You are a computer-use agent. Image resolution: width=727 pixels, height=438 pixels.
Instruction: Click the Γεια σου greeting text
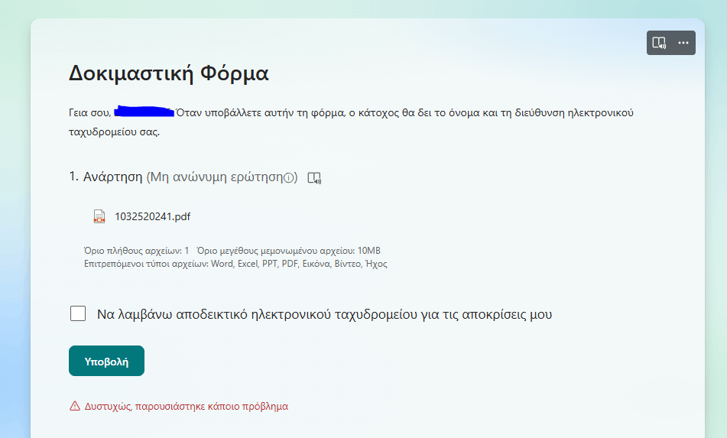(x=90, y=112)
